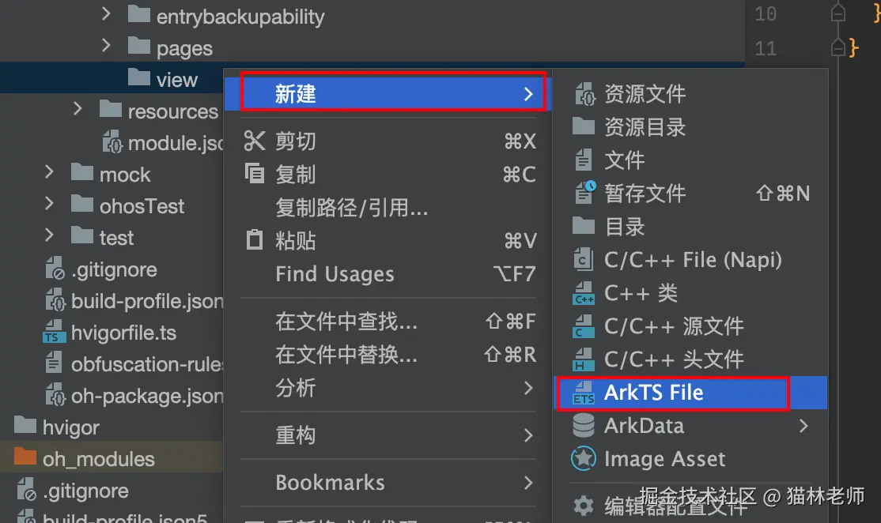881x523 pixels.
Task: Click the C/C++ File (Napi) icon
Action: 583,259
